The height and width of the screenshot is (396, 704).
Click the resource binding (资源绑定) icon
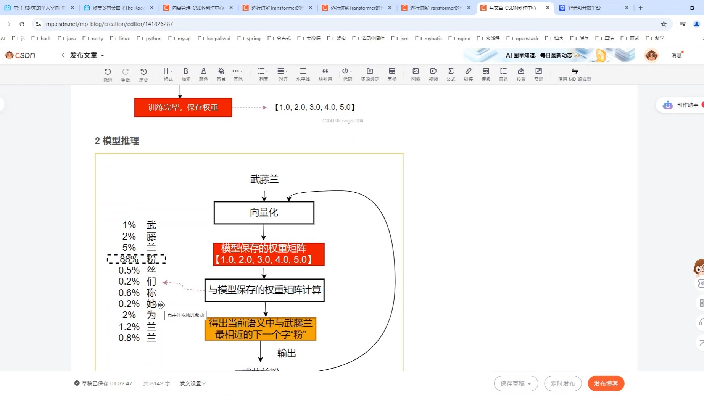[x=370, y=74]
